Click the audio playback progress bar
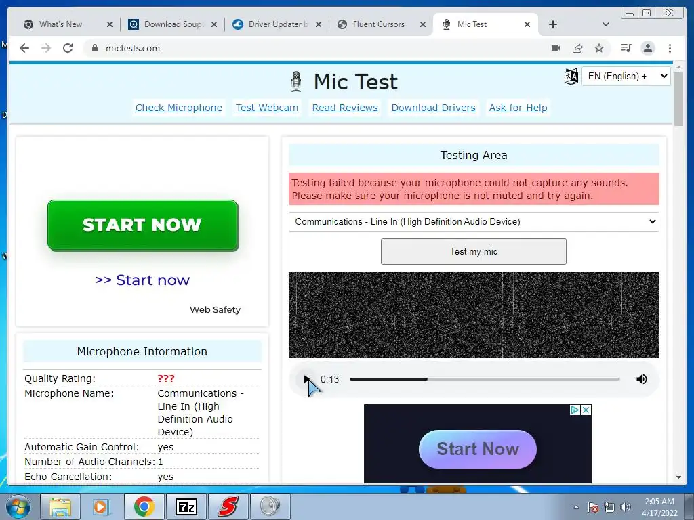The image size is (694, 520). pos(485,379)
